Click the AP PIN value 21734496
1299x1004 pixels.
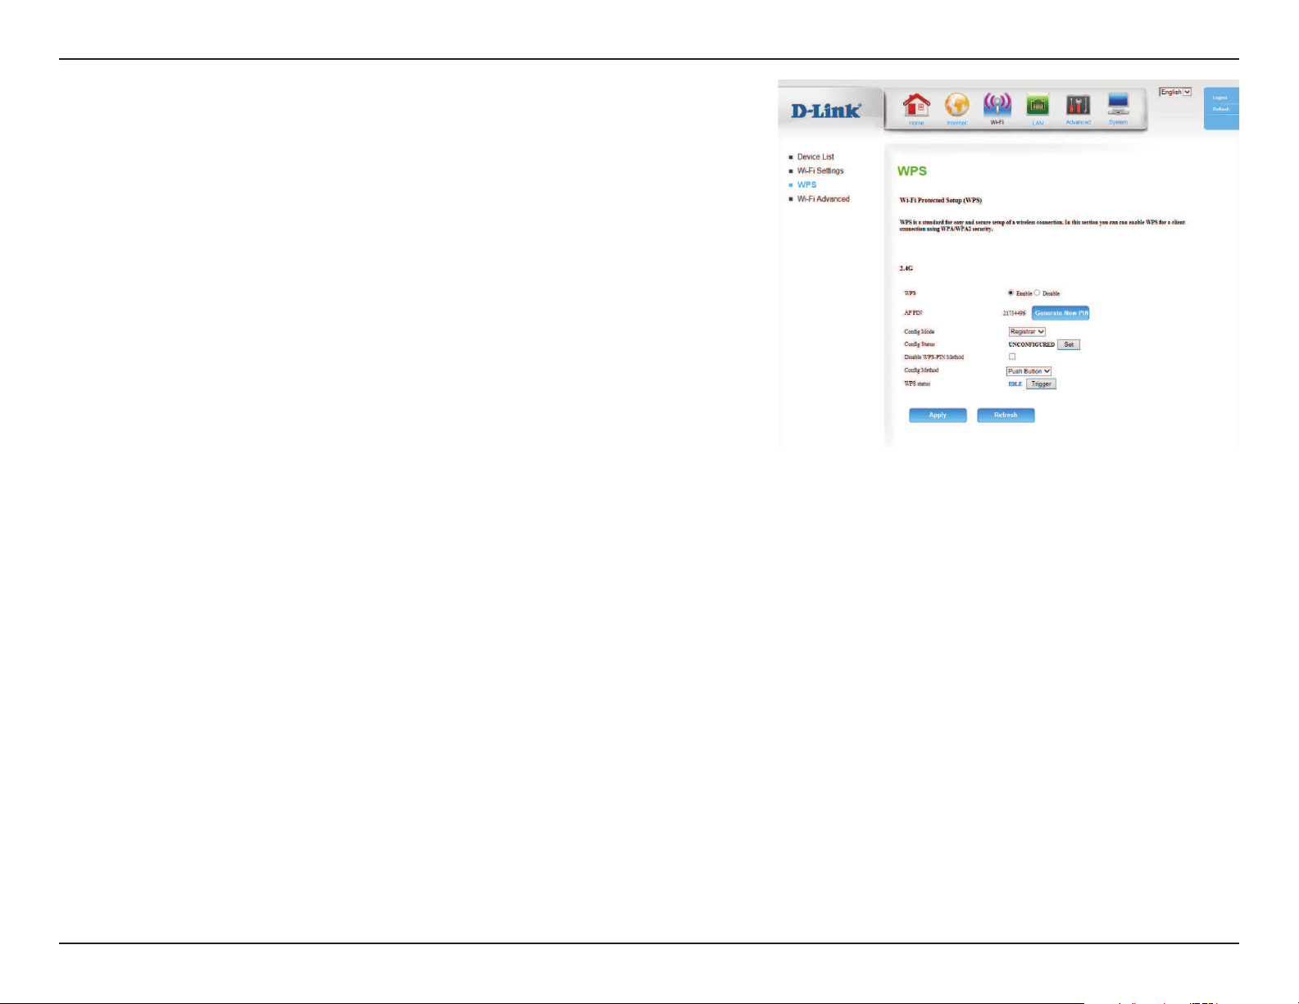1014,313
